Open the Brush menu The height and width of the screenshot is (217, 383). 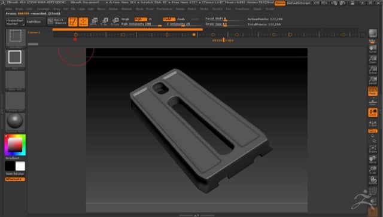click(19, 9)
